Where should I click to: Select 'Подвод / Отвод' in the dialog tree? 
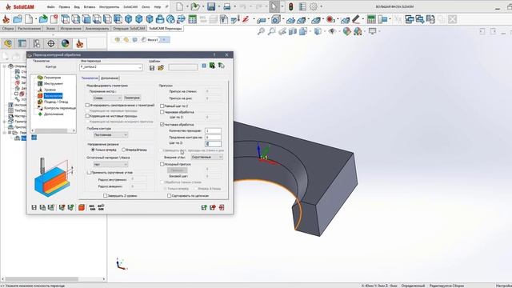point(56,102)
